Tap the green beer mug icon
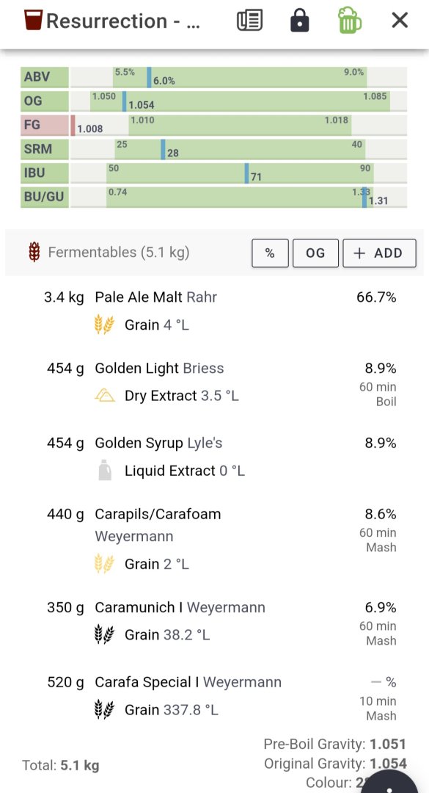 click(x=350, y=21)
